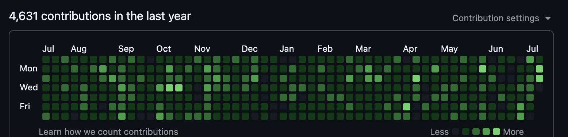This screenshot has width=568, height=137.
Task: Select the bright Tuesday cell in early December
Action: [255, 78]
